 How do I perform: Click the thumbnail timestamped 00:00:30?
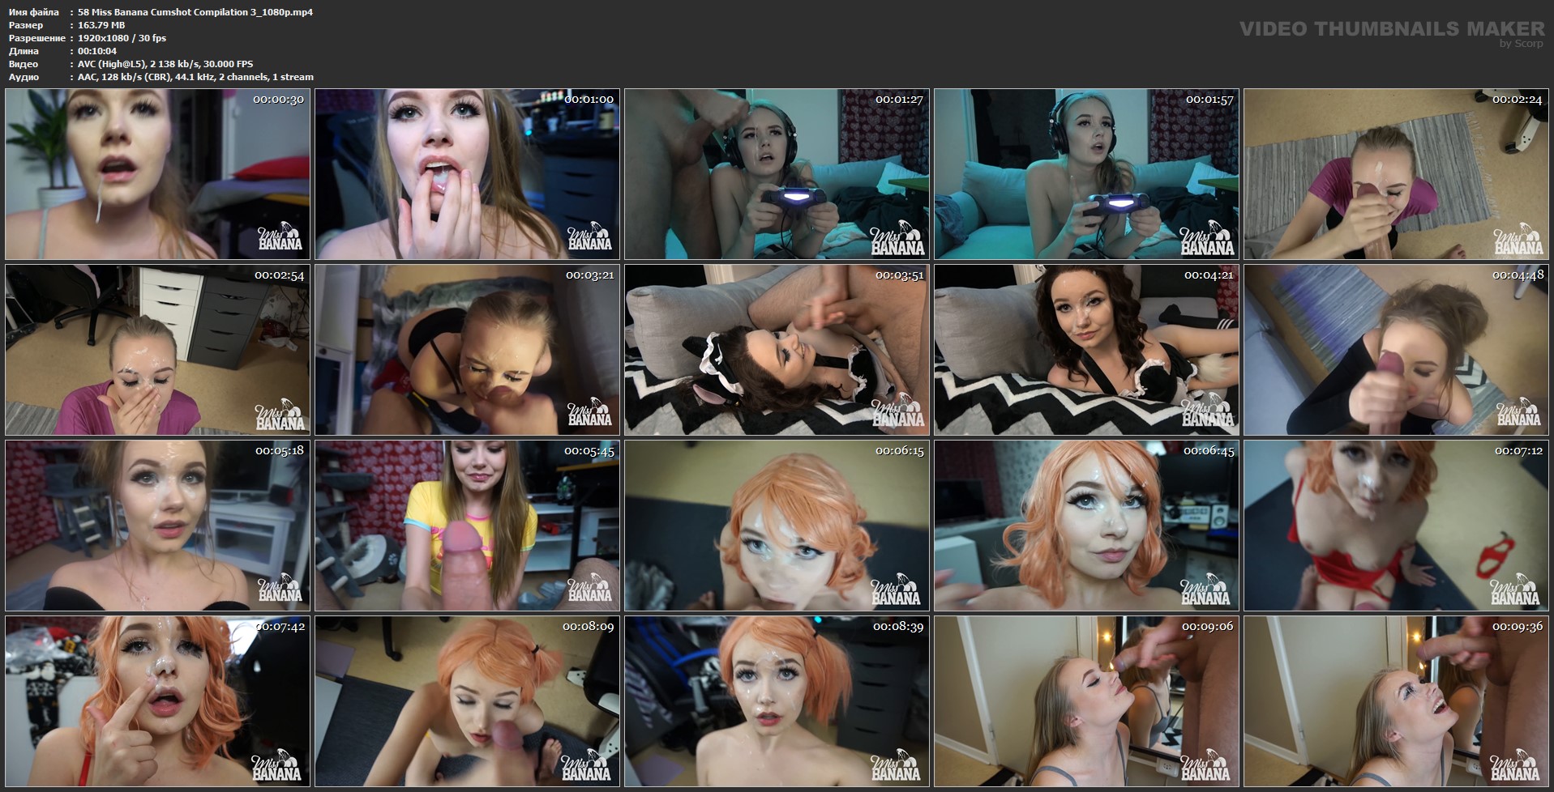click(x=157, y=174)
